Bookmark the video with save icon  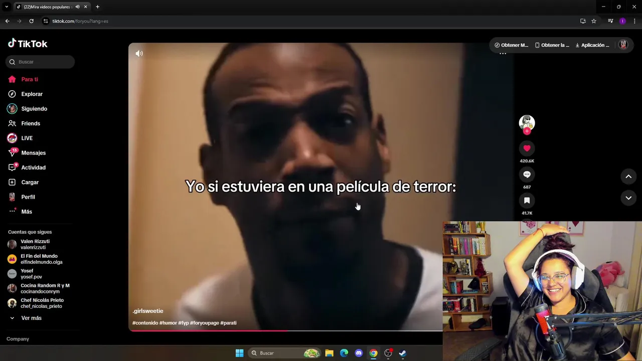[527, 201]
